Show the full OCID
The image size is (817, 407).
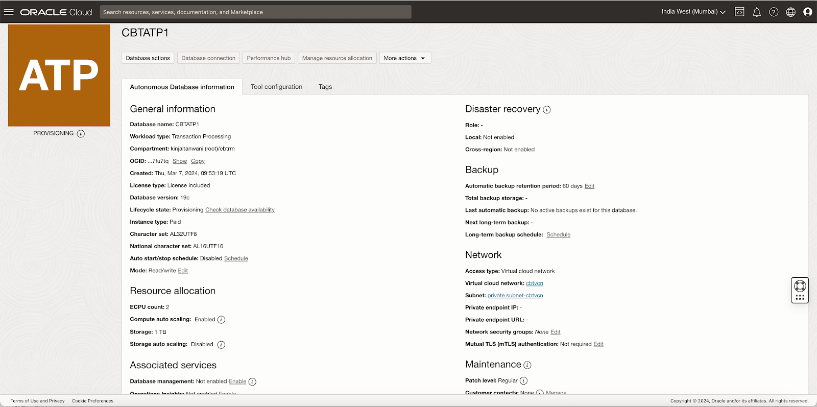[180, 161]
